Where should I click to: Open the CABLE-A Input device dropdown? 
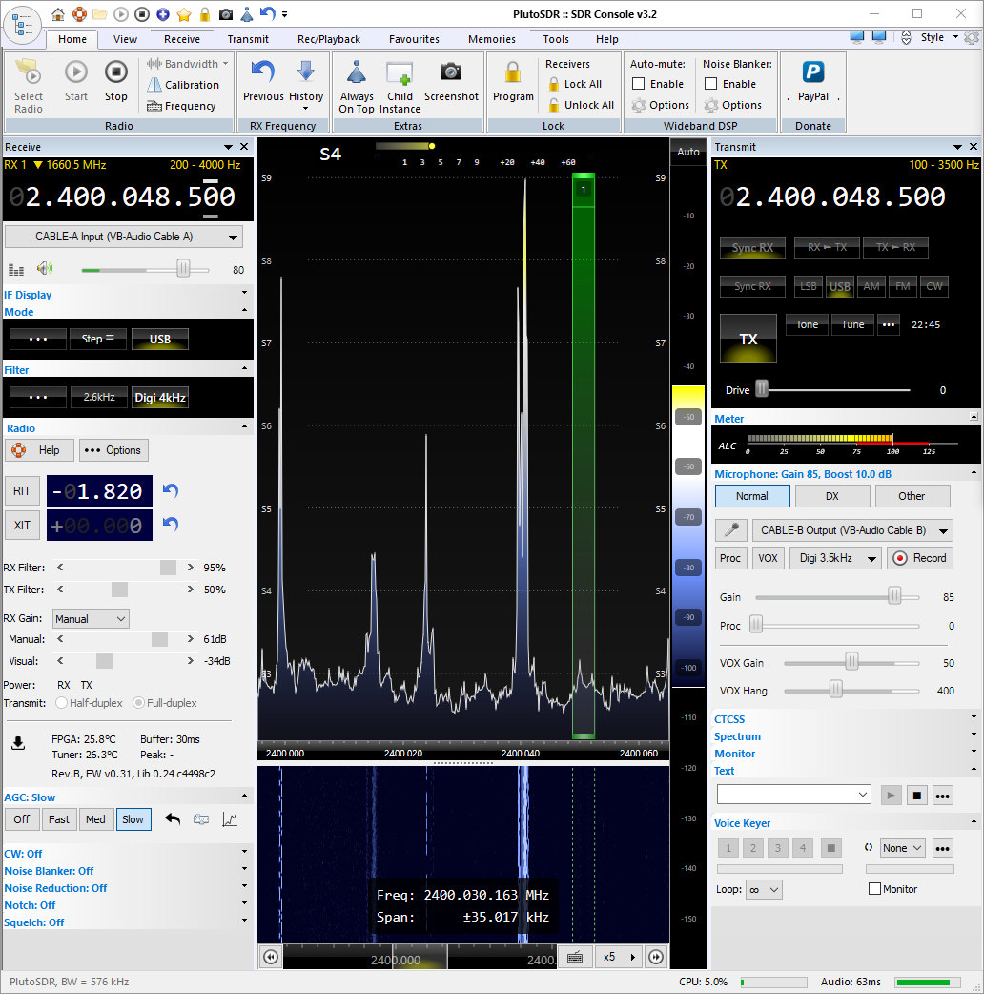pos(124,237)
